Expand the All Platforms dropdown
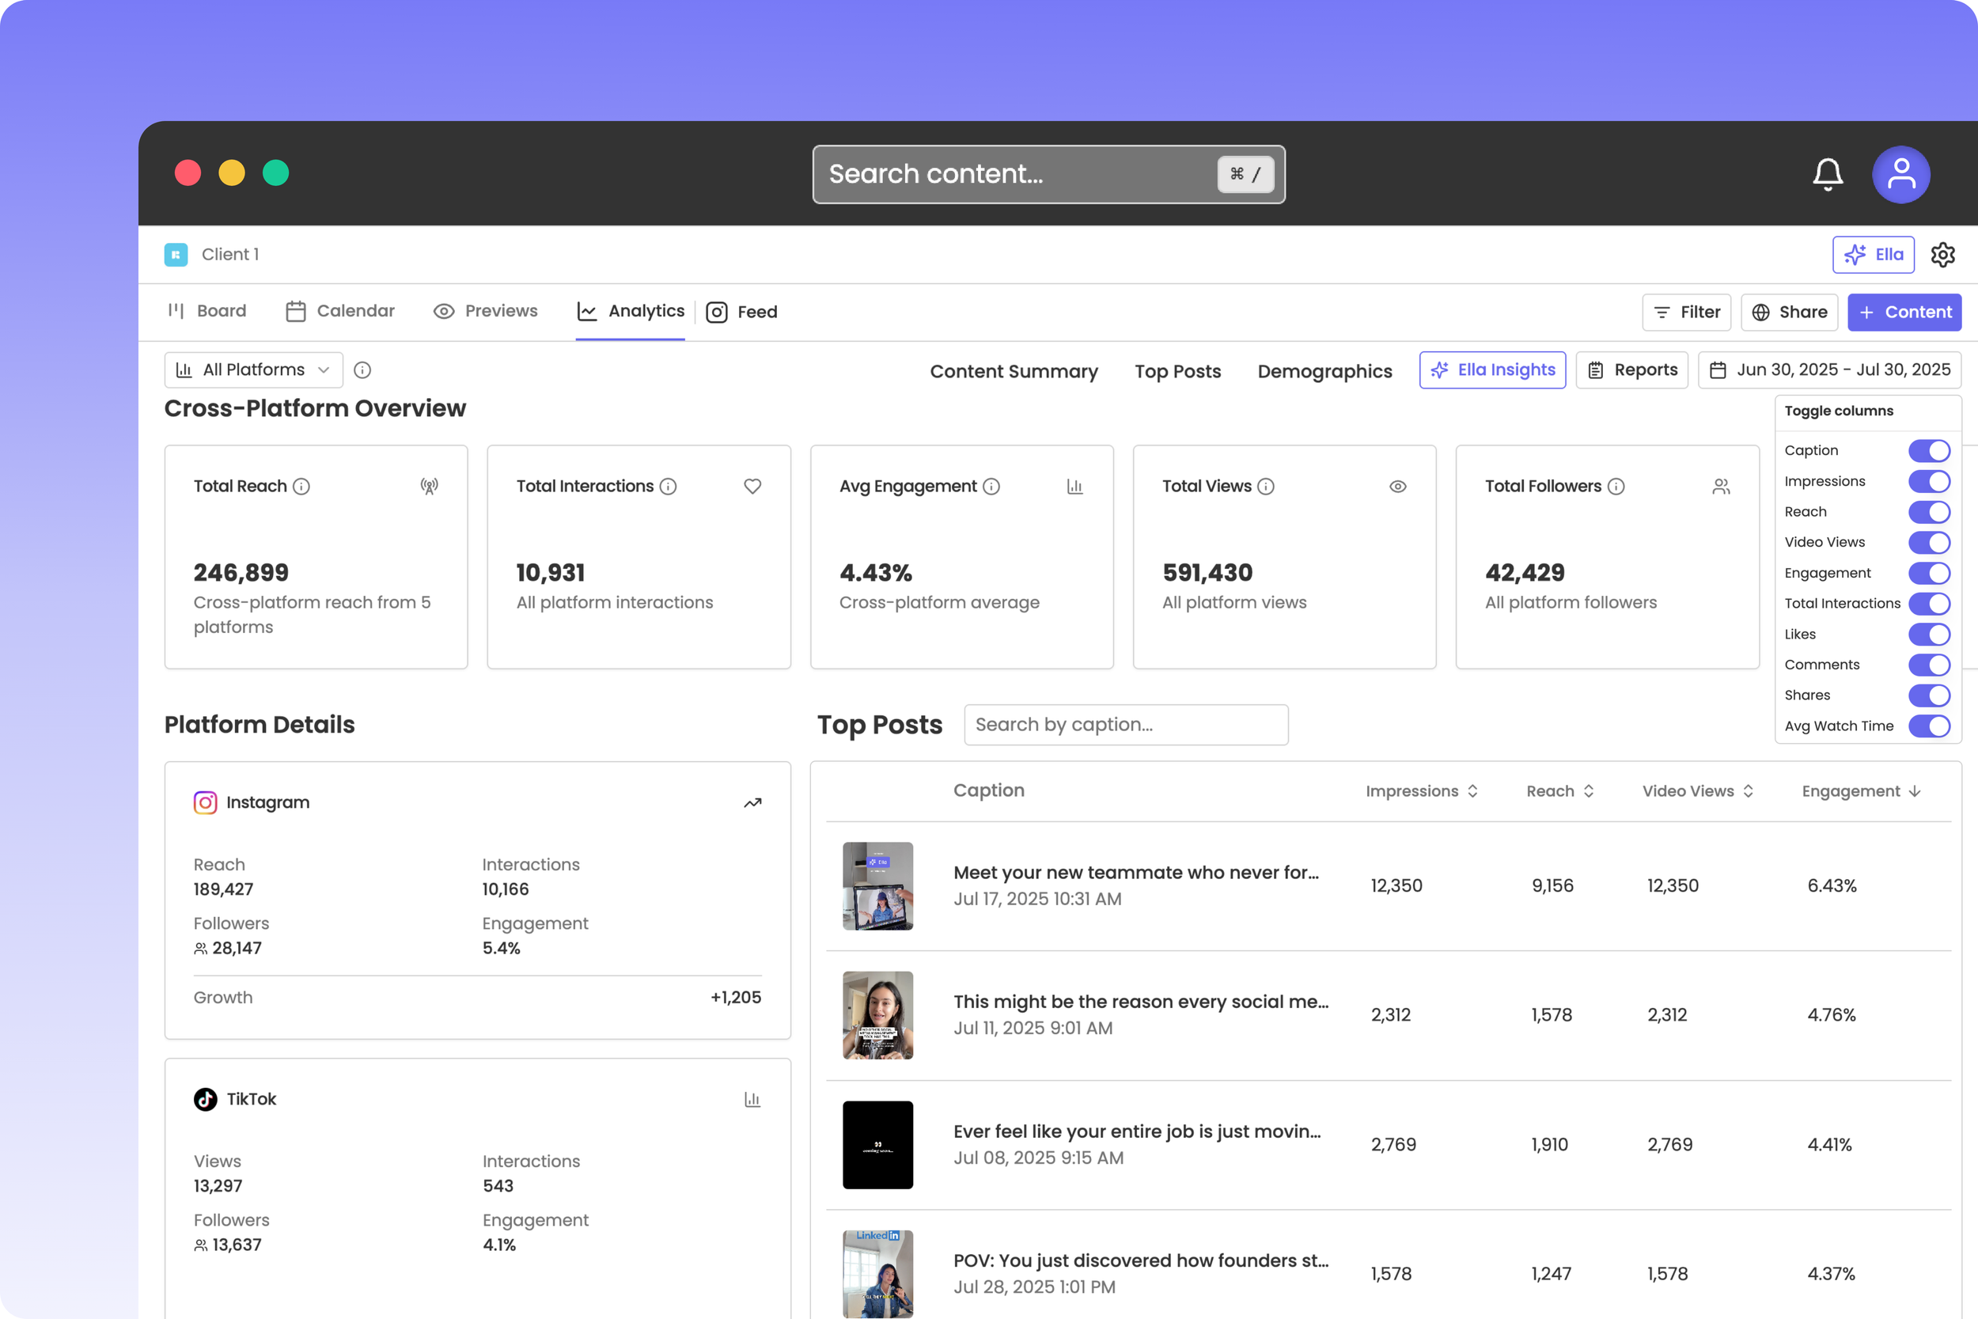This screenshot has width=1978, height=1319. 253,370
